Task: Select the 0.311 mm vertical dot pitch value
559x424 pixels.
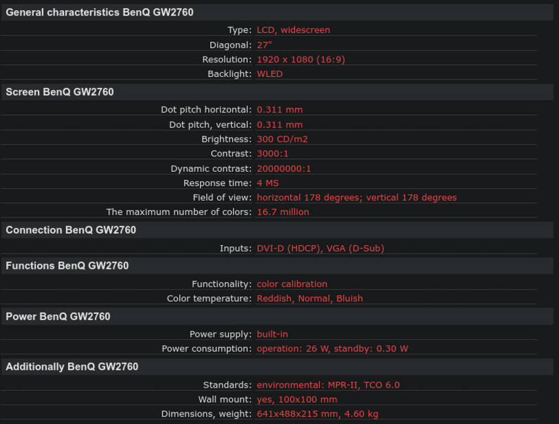Action: pos(280,124)
